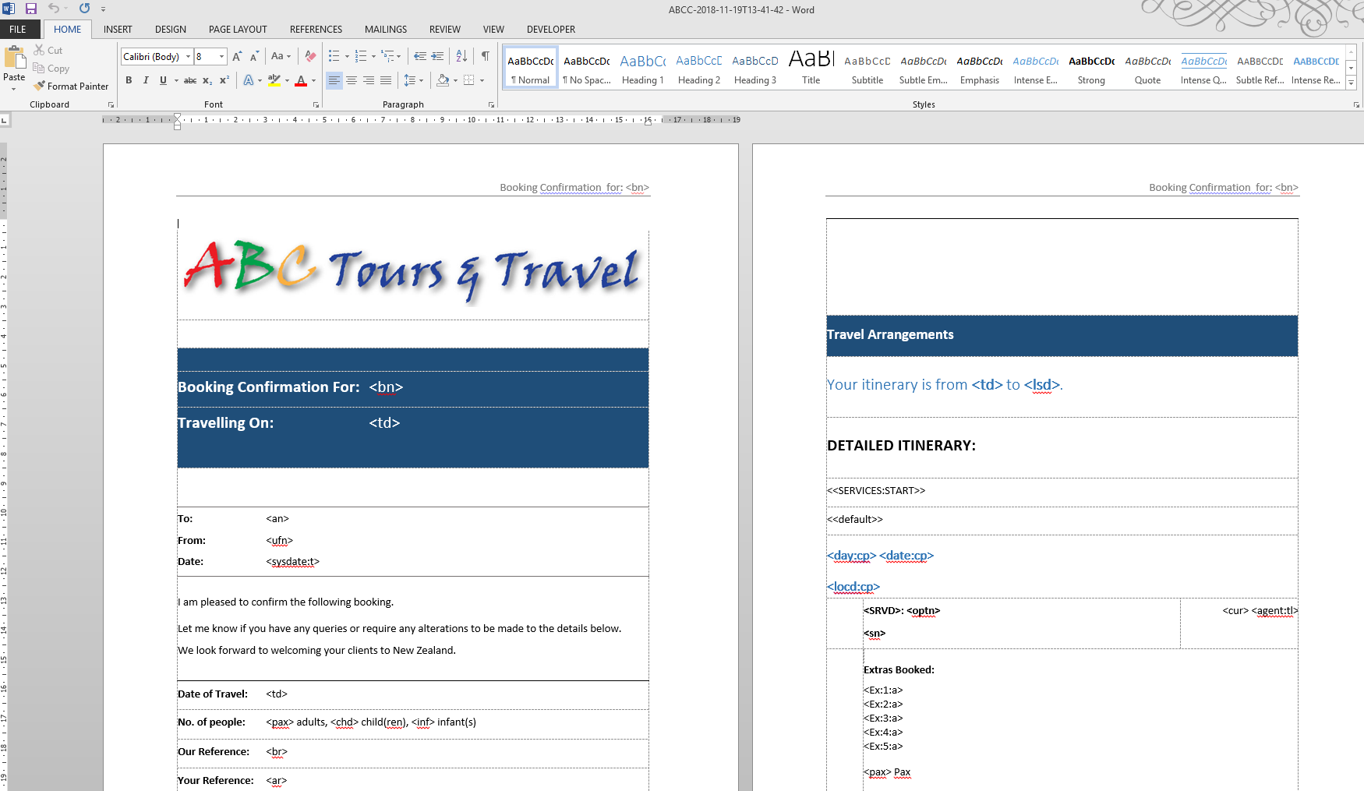Paste clipboard contents with the Paste icon
Viewport: 1364px width, 791px height.
14,58
